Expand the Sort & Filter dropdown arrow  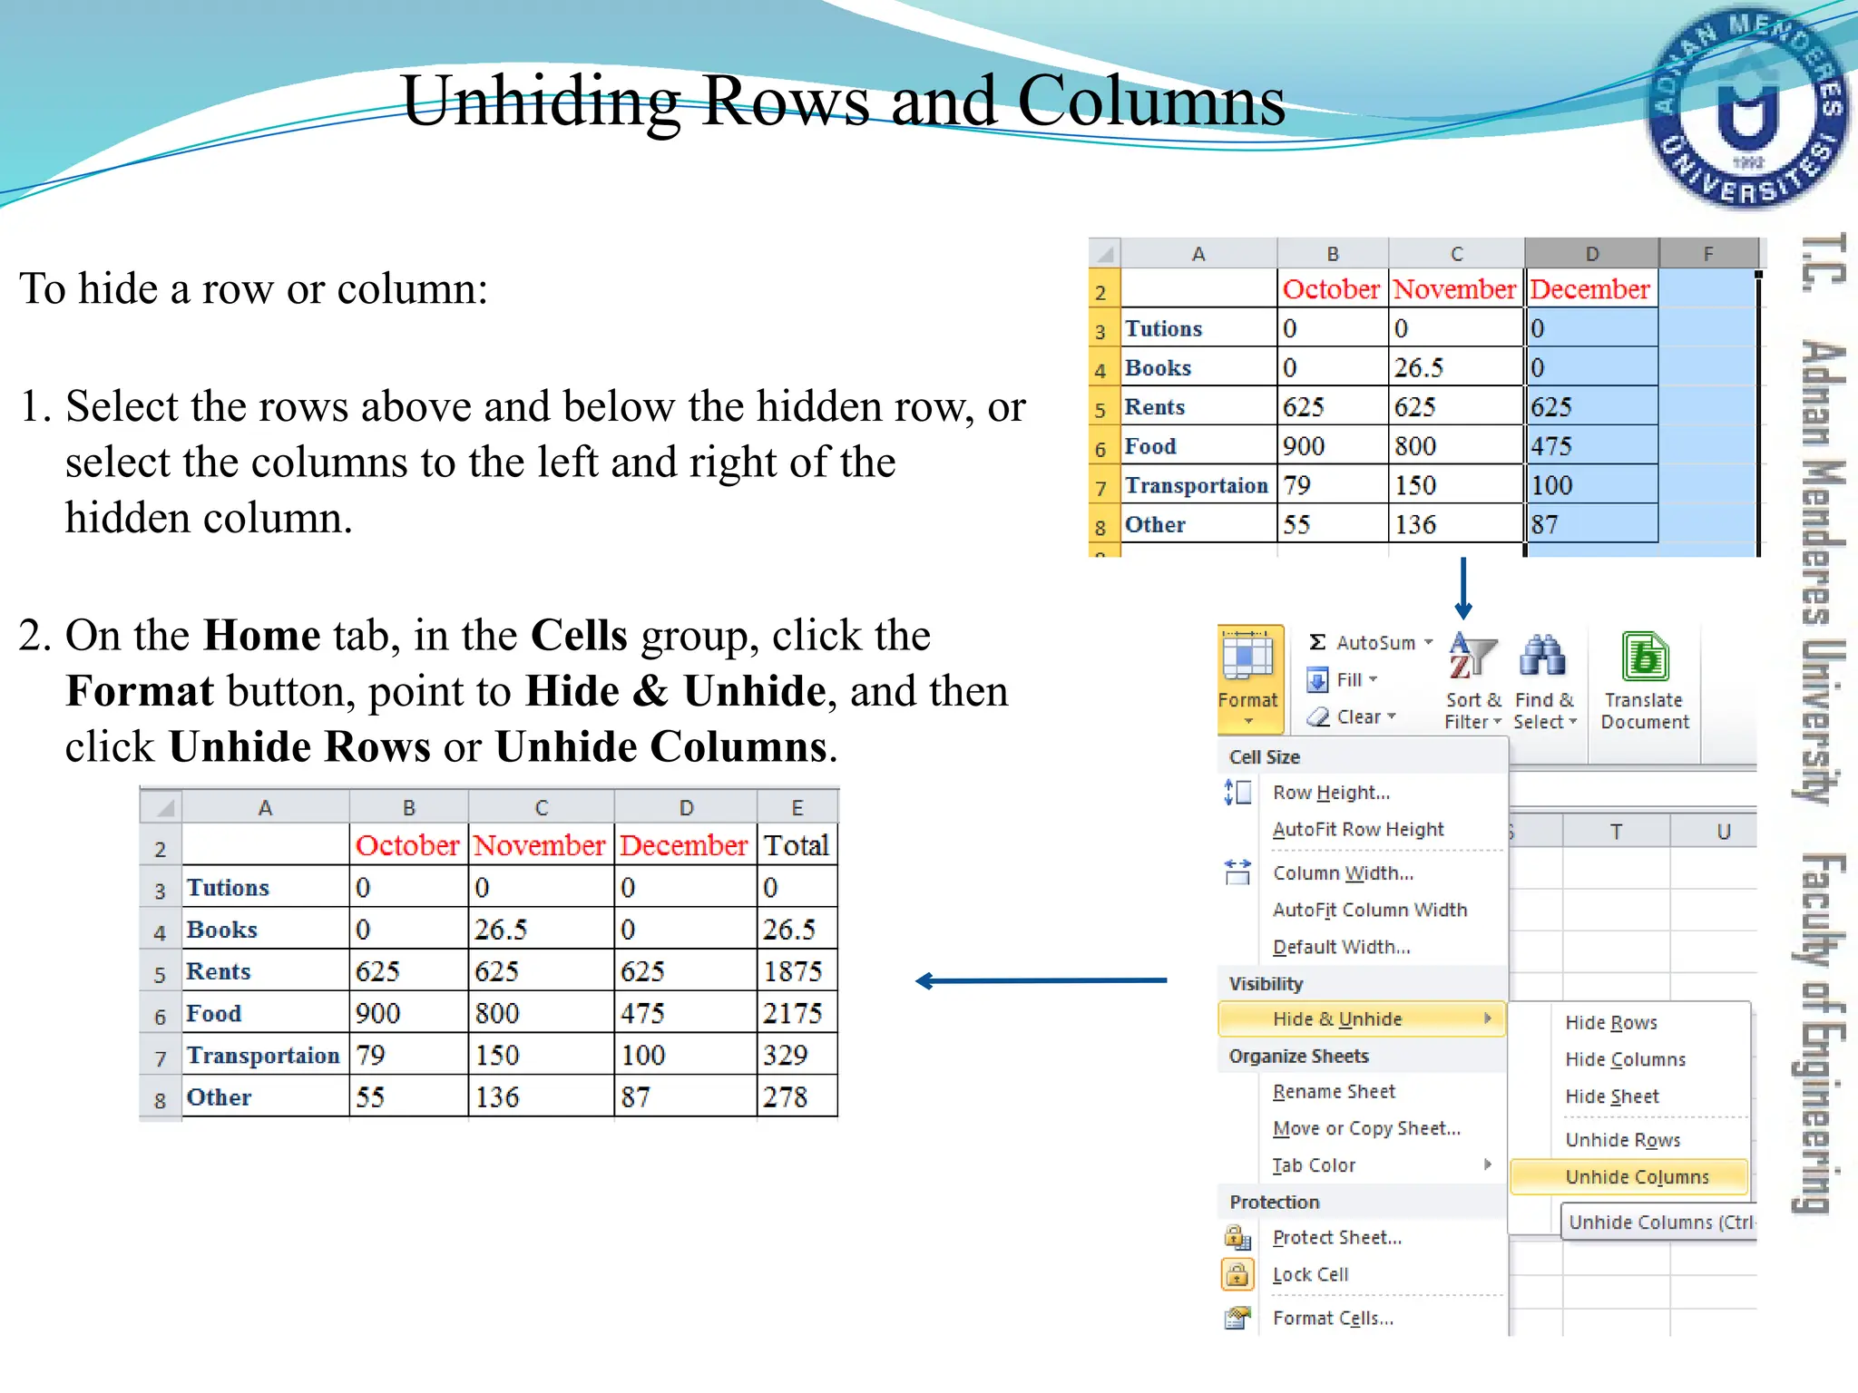pyautogui.click(x=1497, y=722)
